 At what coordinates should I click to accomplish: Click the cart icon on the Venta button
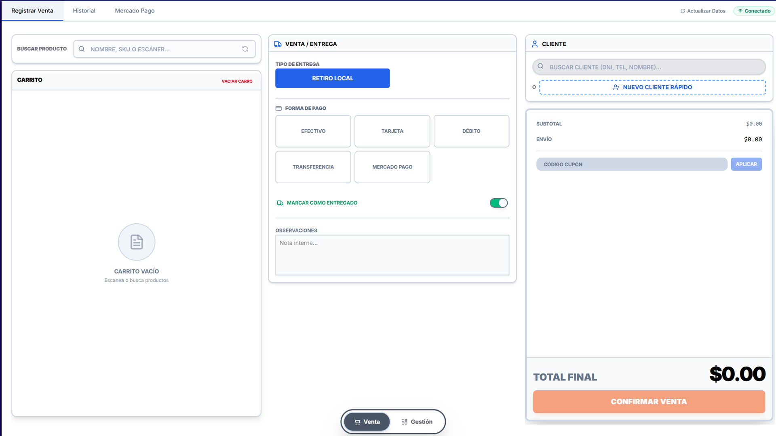point(357,421)
